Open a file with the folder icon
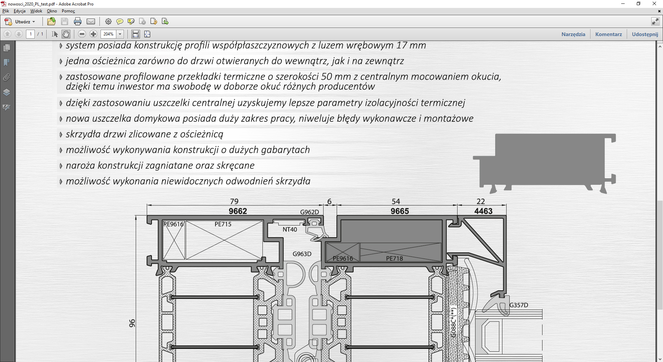Image resolution: width=663 pixels, height=362 pixels. coord(51,21)
